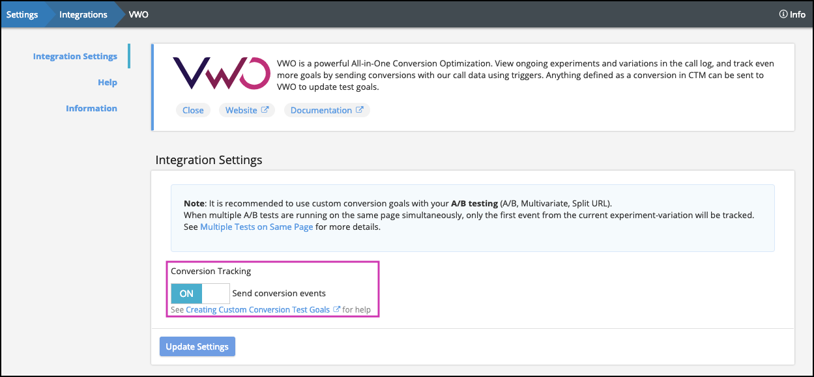Go to Settings in the breadcrumb
814x377 pixels.
point(22,14)
